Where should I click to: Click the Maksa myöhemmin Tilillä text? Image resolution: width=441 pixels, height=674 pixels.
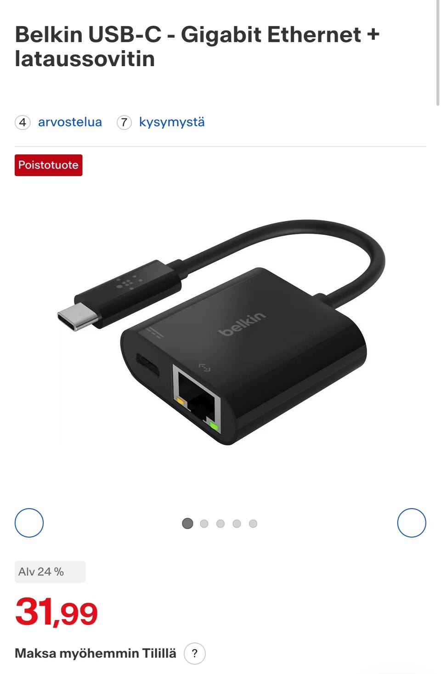96,653
